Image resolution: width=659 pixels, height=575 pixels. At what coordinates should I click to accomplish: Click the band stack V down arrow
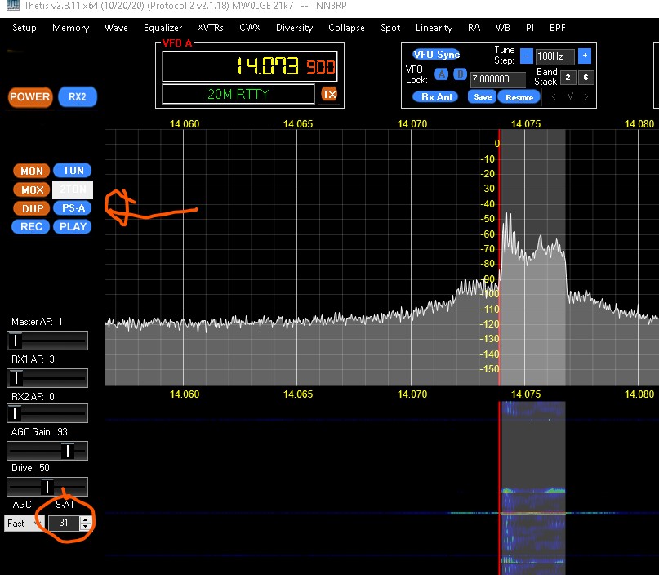click(x=570, y=96)
